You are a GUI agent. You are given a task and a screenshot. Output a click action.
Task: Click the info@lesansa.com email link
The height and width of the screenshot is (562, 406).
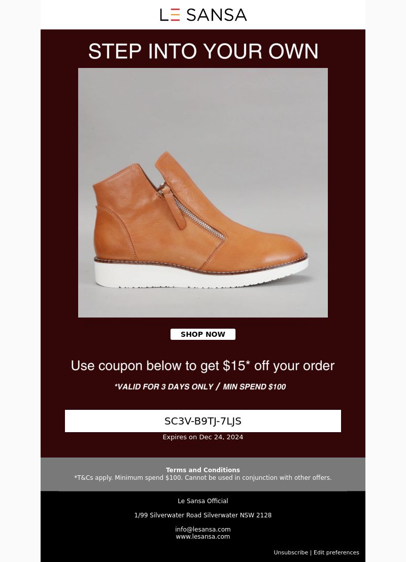pos(203,530)
